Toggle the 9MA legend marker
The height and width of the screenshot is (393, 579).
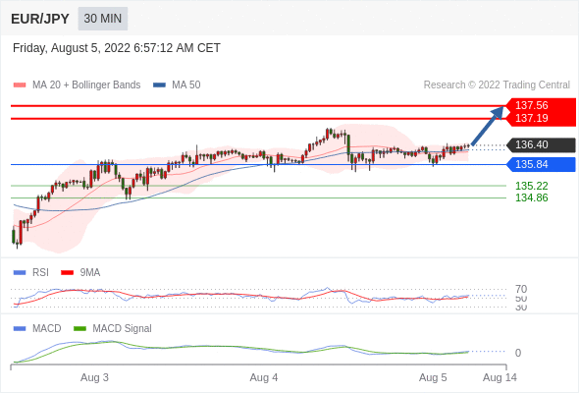click(67, 273)
